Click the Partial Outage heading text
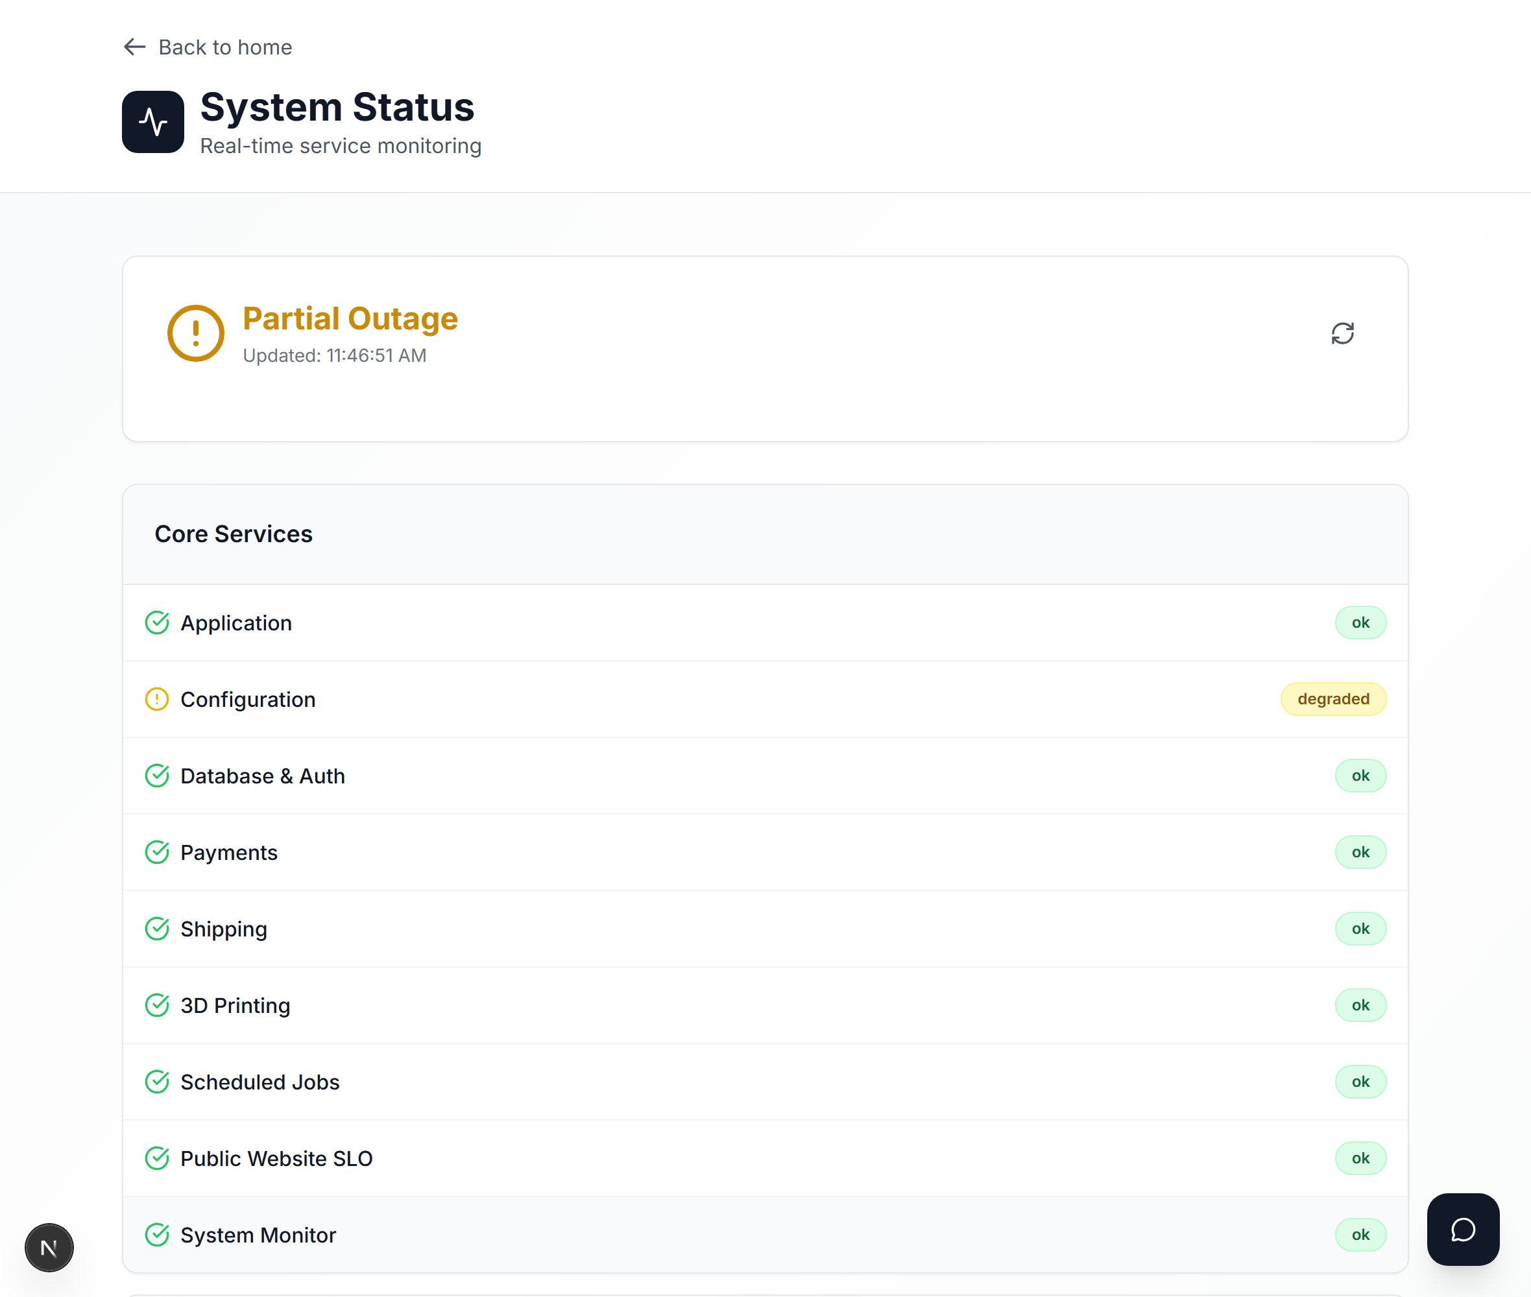Image resolution: width=1531 pixels, height=1297 pixels. [x=350, y=318]
